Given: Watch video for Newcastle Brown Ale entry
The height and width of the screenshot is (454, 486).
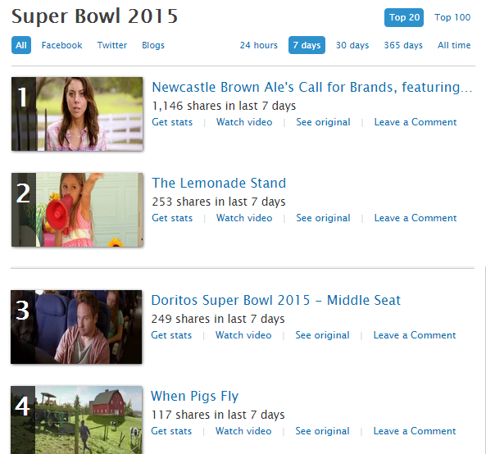Looking at the screenshot, I should pyautogui.click(x=244, y=122).
